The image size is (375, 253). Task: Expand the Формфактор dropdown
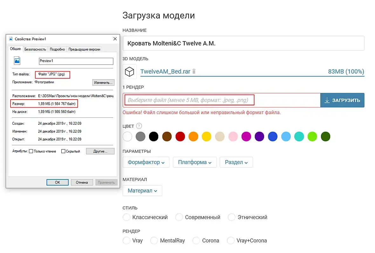pos(146,162)
